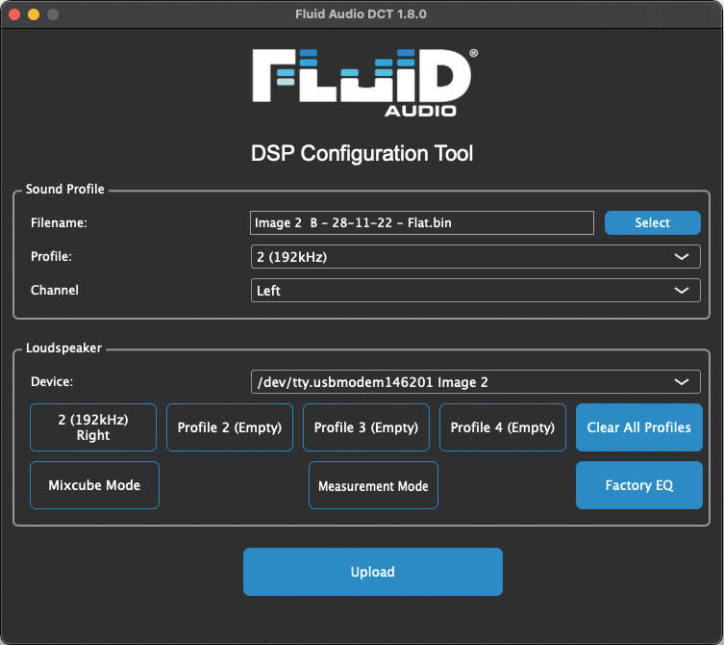This screenshot has height=645, width=724.
Task: Toggle Mixcube Mode
Action: (x=94, y=485)
